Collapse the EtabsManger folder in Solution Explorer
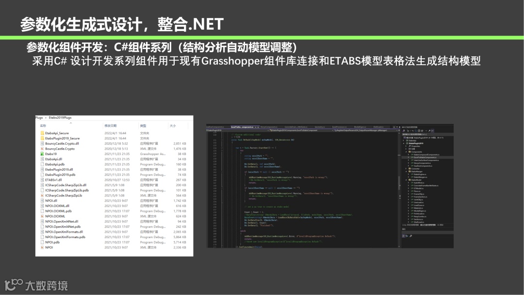524x295 pixels. click(406, 172)
